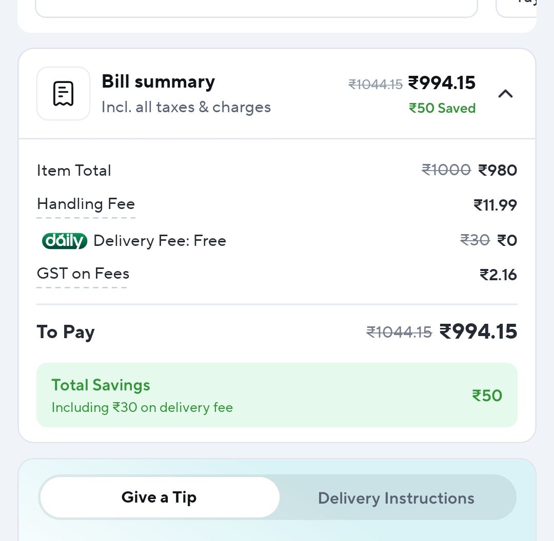Click the green daily badge icon
This screenshot has height=541, width=554.
coord(65,241)
